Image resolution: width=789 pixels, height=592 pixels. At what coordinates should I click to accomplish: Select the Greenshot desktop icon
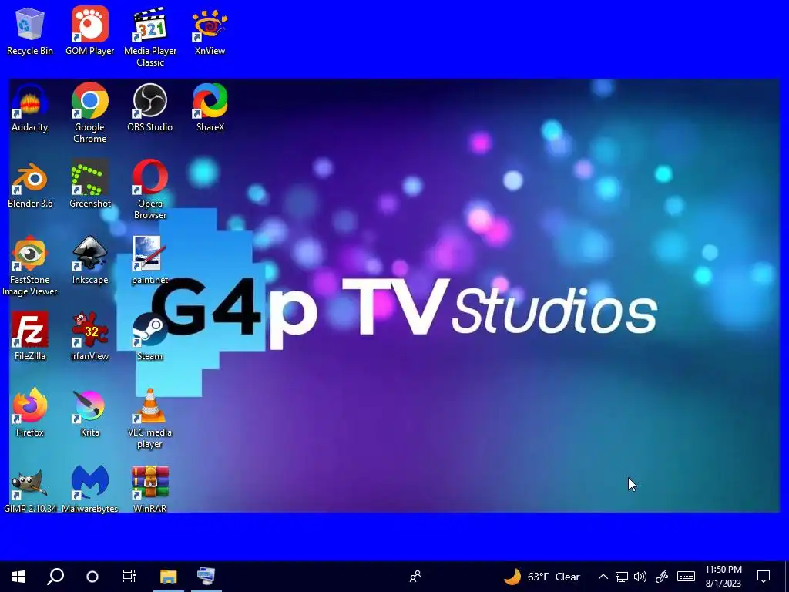[x=89, y=184]
